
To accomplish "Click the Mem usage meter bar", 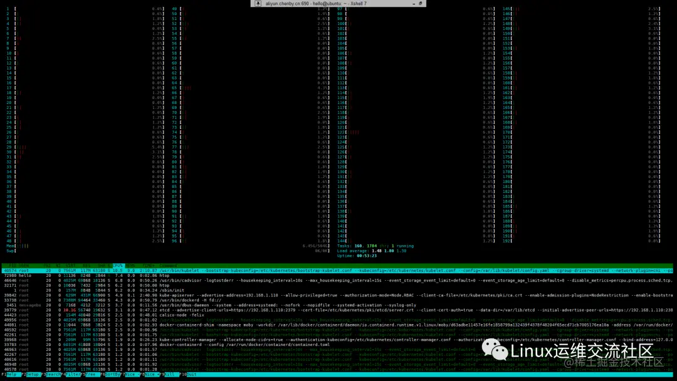I will (x=168, y=246).
